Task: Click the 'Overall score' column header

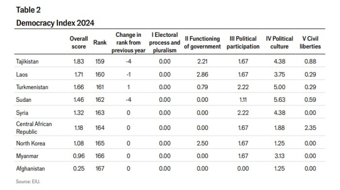Action: pyautogui.click(x=79, y=42)
